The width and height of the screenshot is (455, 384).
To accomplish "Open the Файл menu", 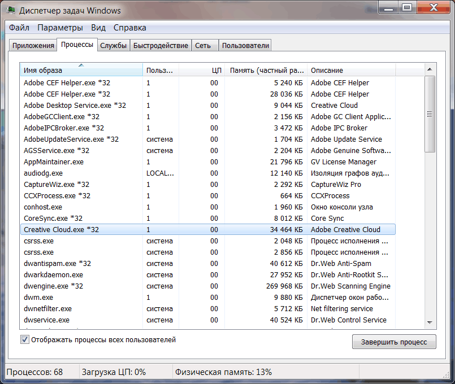I will point(19,28).
